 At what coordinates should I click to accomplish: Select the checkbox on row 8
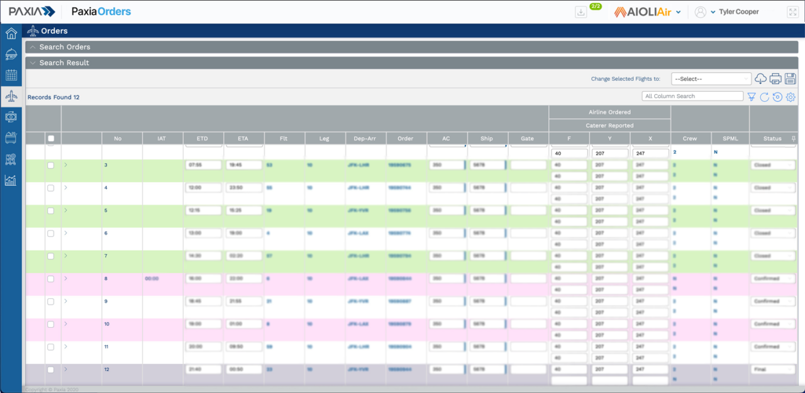click(x=51, y=278)
